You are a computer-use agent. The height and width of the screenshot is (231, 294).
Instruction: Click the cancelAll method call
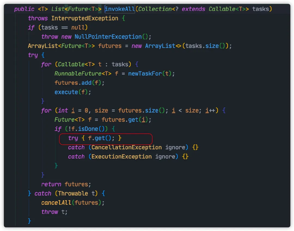[x=56, y=203]
